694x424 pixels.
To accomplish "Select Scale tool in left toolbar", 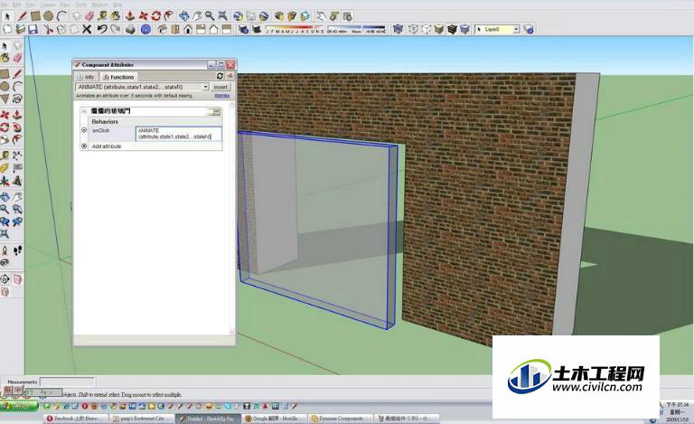I will coord(5,140).
